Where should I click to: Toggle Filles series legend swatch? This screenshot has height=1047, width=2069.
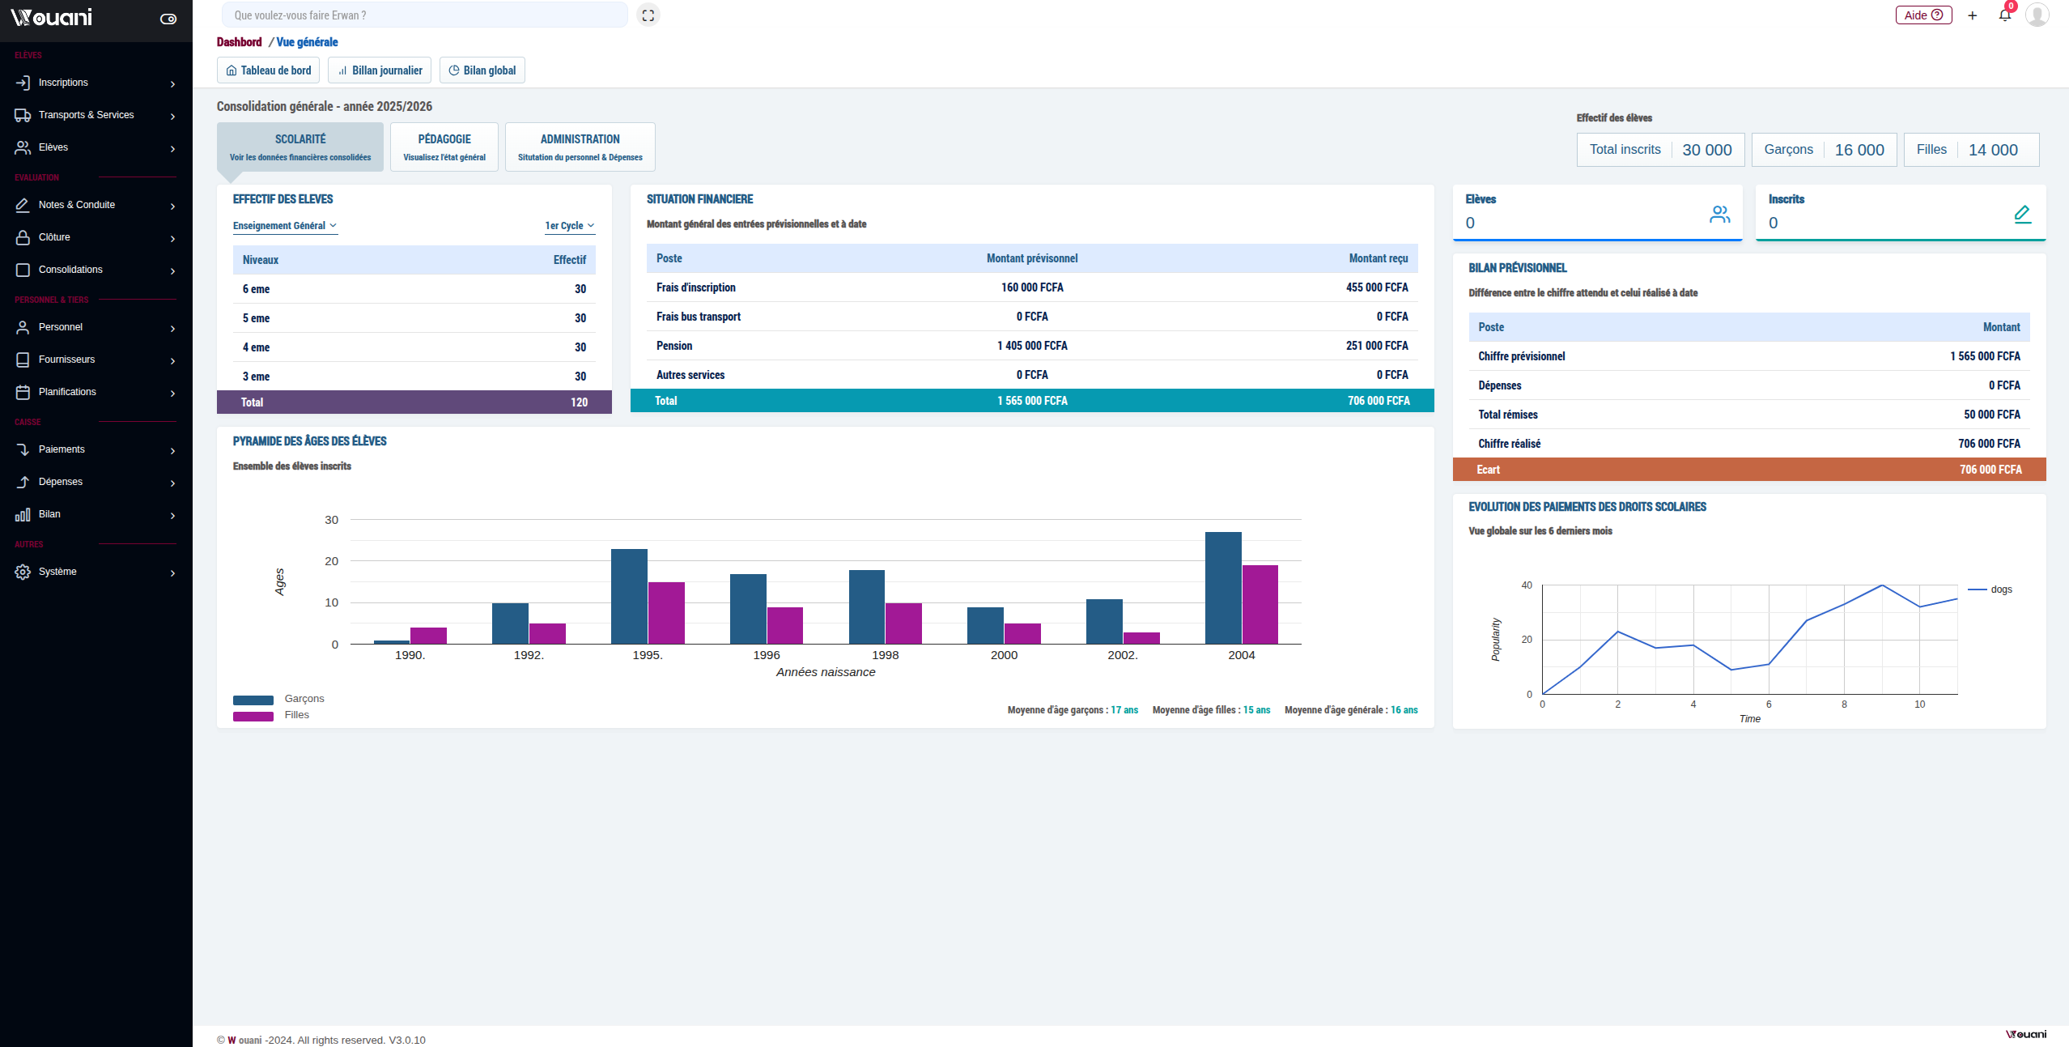point(253,716)
